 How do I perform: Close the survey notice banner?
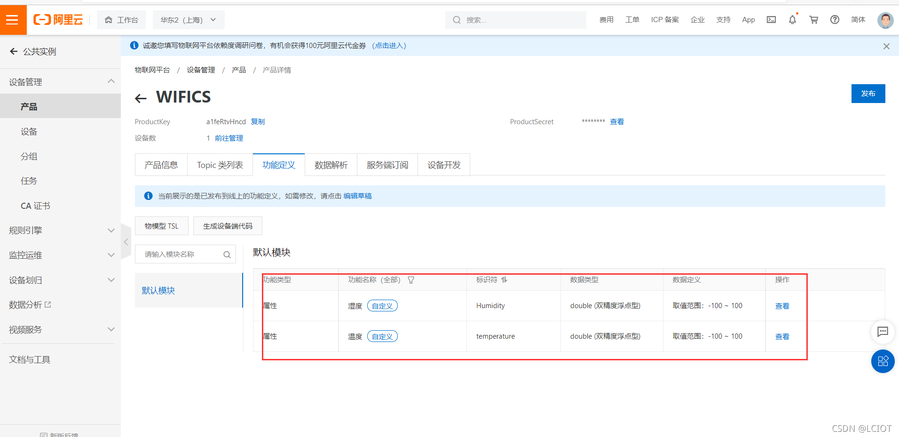886,46
